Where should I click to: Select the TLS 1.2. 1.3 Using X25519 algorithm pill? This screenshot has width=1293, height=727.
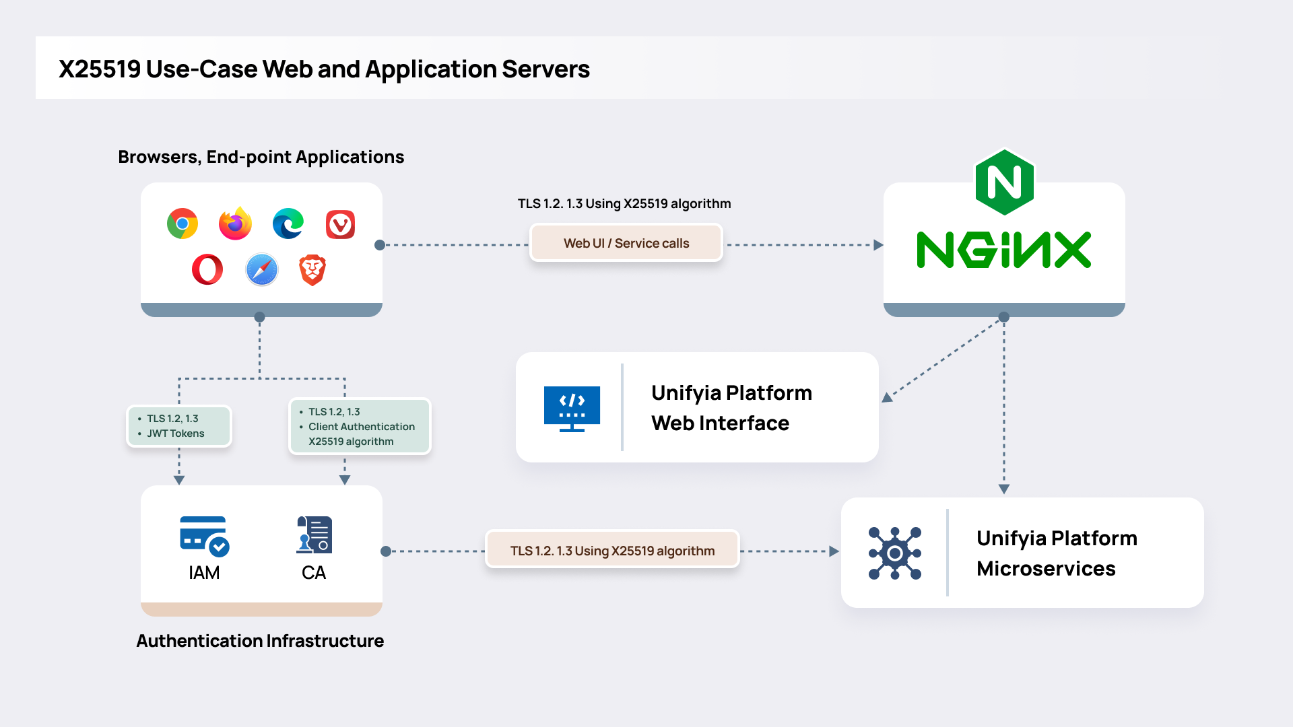click(x=611, y=550)
